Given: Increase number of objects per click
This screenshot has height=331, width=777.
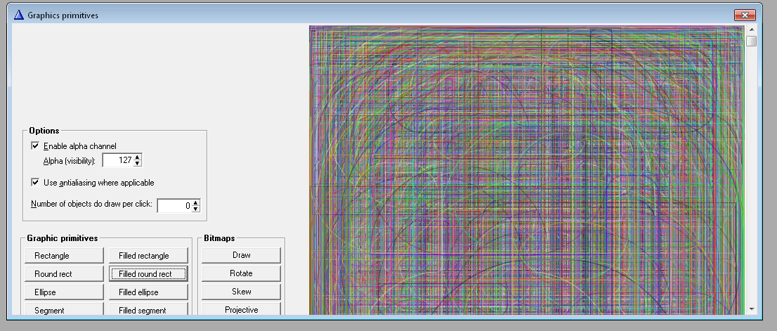Looking at the screenshot, I should pos(196,202).
